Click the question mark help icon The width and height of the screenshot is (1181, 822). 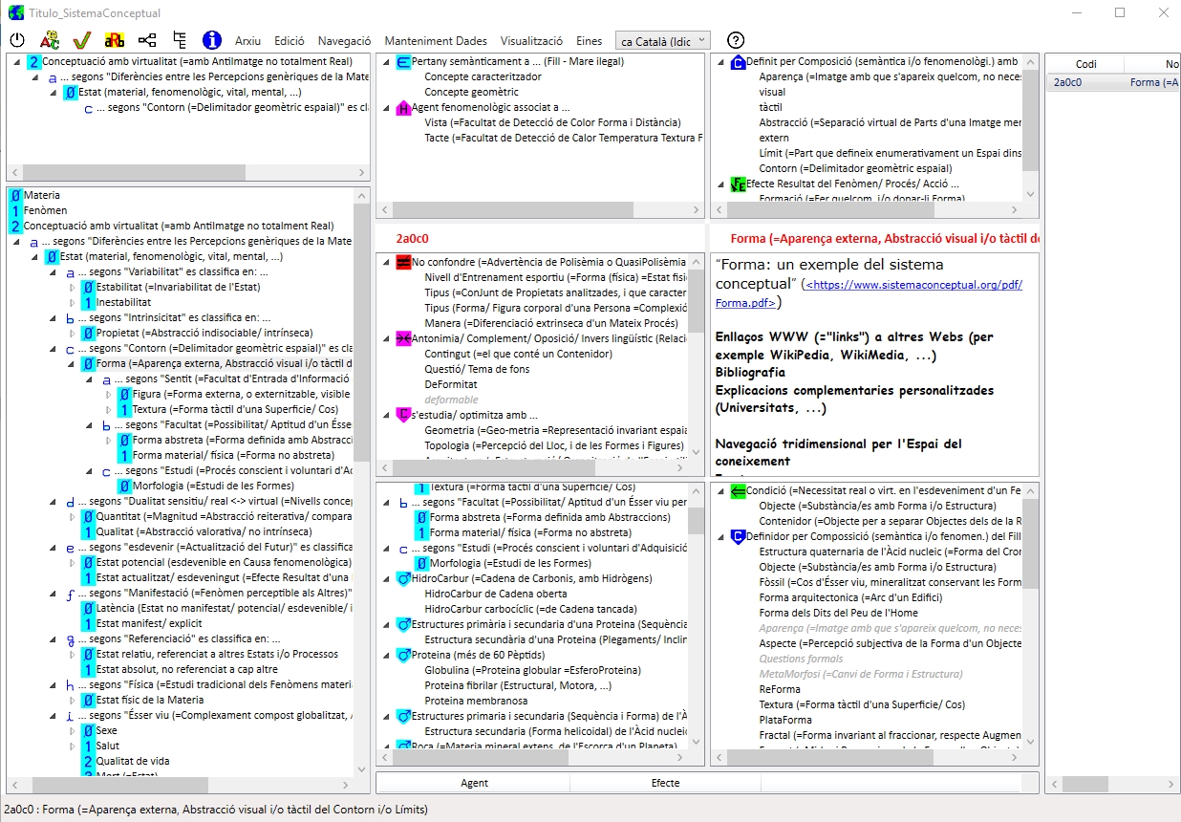736,40
